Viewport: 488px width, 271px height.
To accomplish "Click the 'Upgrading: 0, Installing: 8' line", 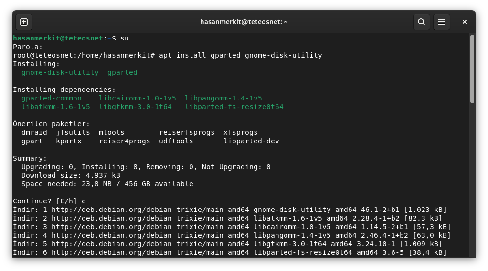I will click(x=146, y=167).
